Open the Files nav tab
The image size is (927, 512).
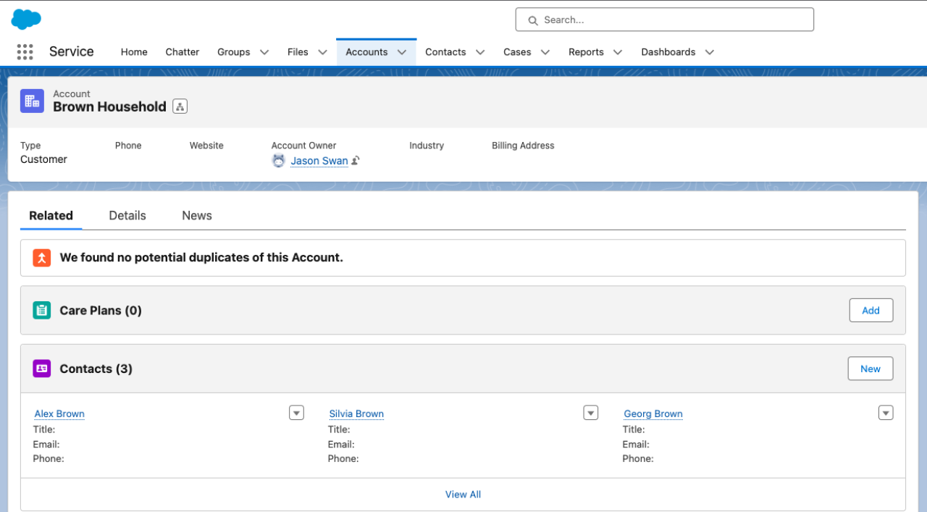pos(298,52)
